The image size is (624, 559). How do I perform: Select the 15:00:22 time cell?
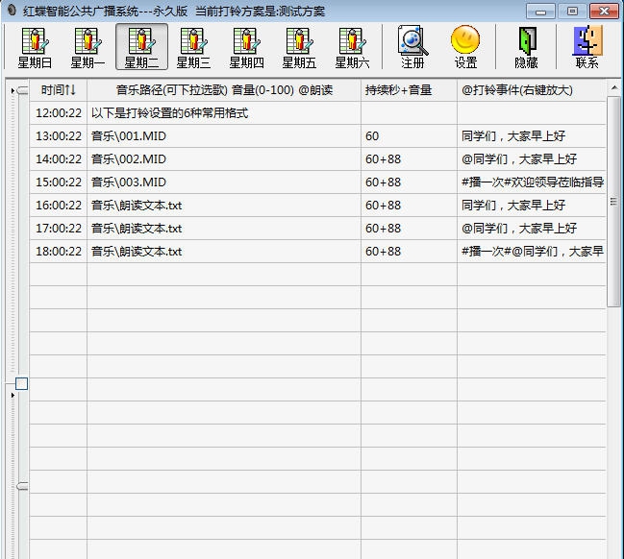pyautogui.click(x=59, y=182)
